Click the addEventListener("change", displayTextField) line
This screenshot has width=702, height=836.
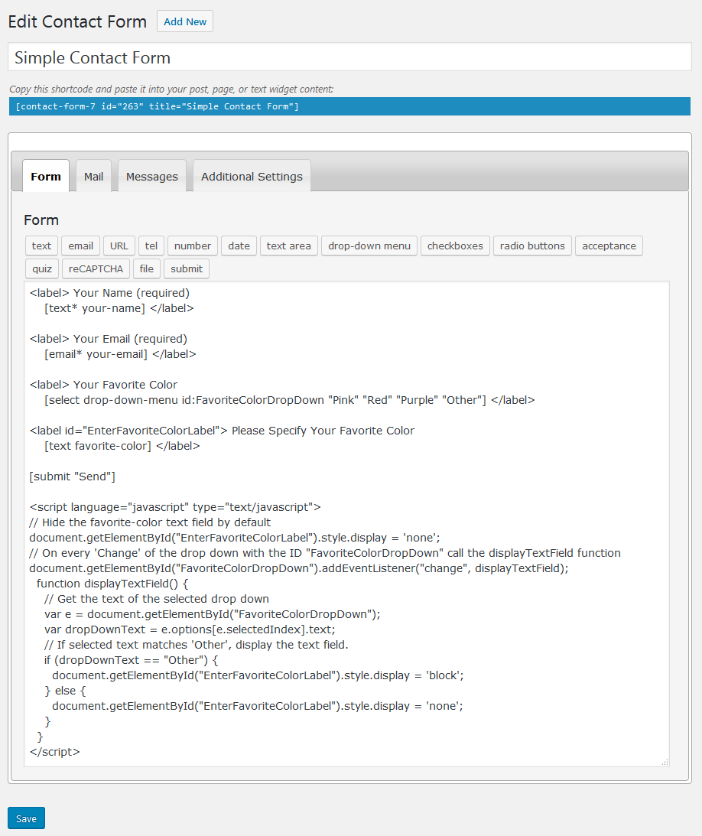[x=299, y=568]
